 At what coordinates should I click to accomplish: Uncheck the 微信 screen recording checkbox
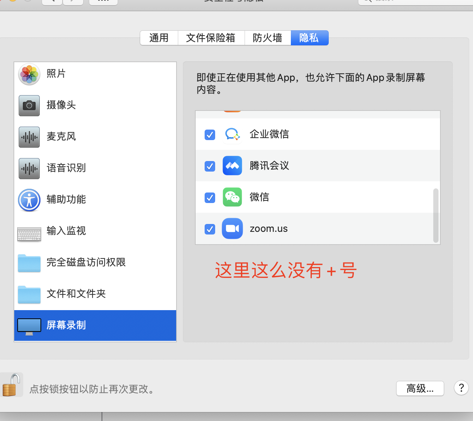[x=210, y=197]
